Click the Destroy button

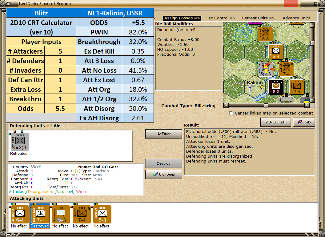[163, 163]
